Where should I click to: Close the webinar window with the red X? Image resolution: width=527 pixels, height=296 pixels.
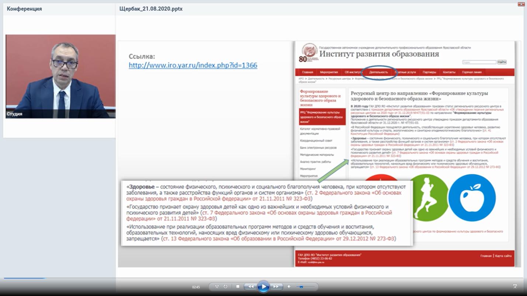tap(521, 4)
